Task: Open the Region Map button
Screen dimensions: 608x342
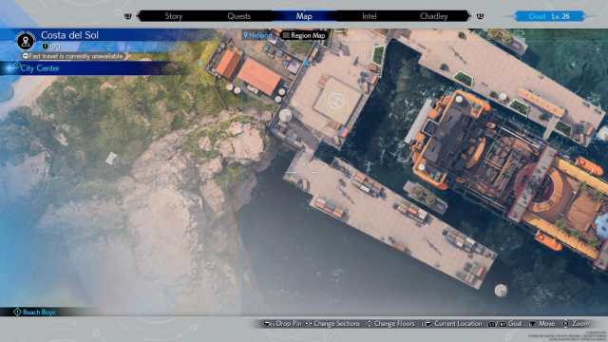Action: click(x=304, y=35)
